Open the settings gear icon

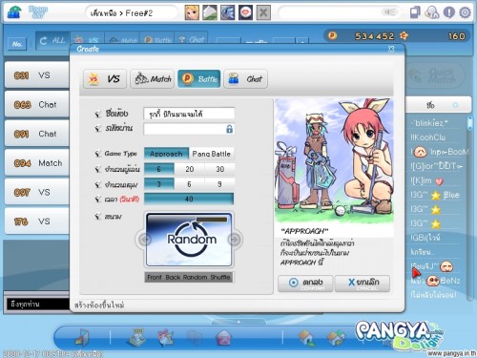tap(465, 12)
